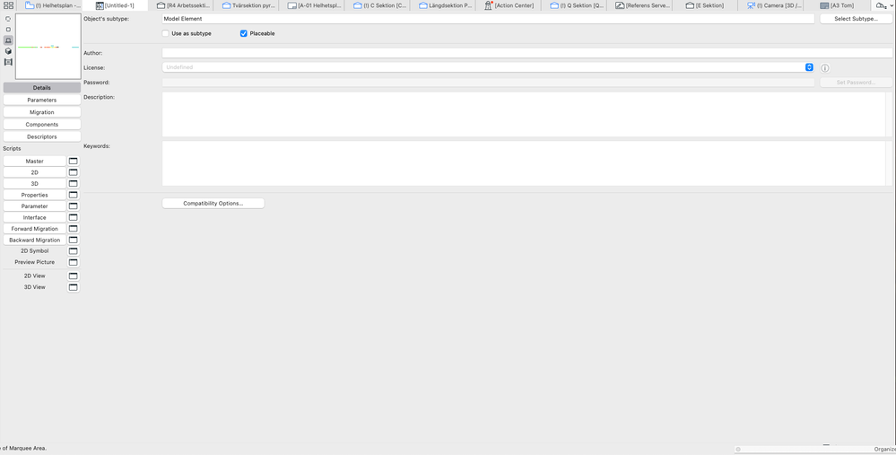The image size is (896, 455).
Task: Switch to the Q Sektion tab
Action: click(576, 5)
